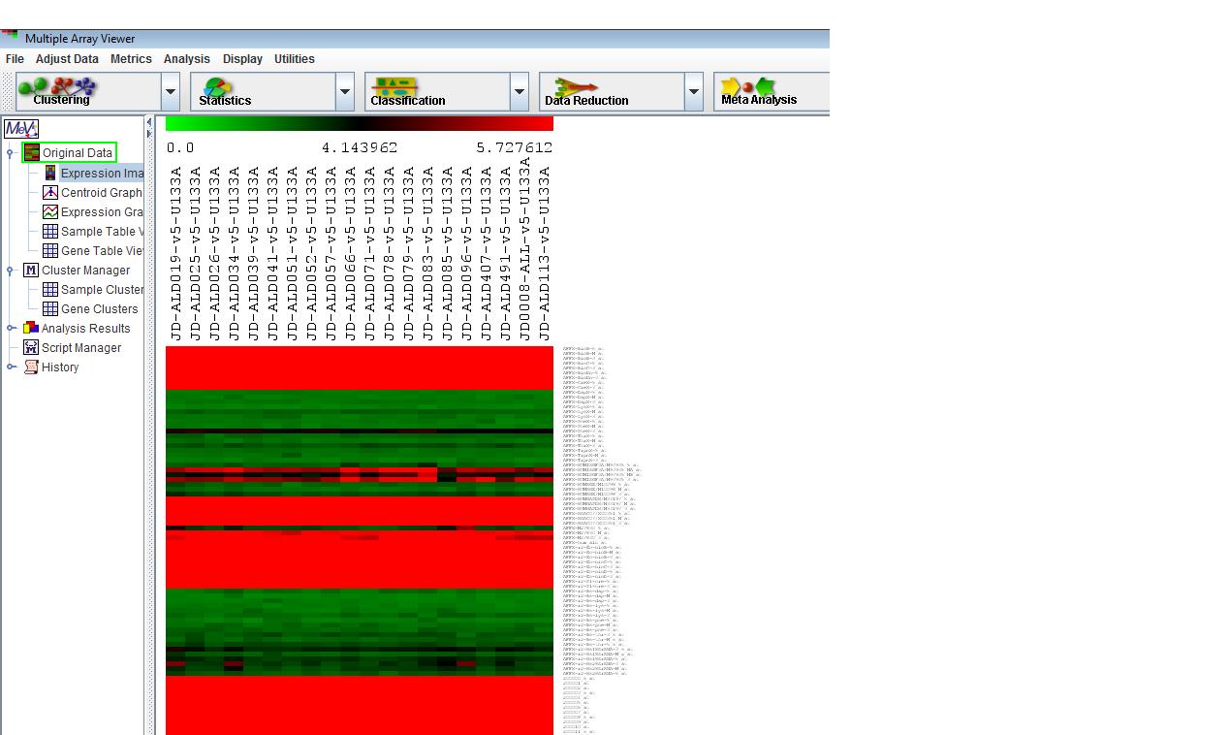Click the Clustering toolbar icon
Image resolution: width=1229 pixels, height=735 pixels.
61,91
